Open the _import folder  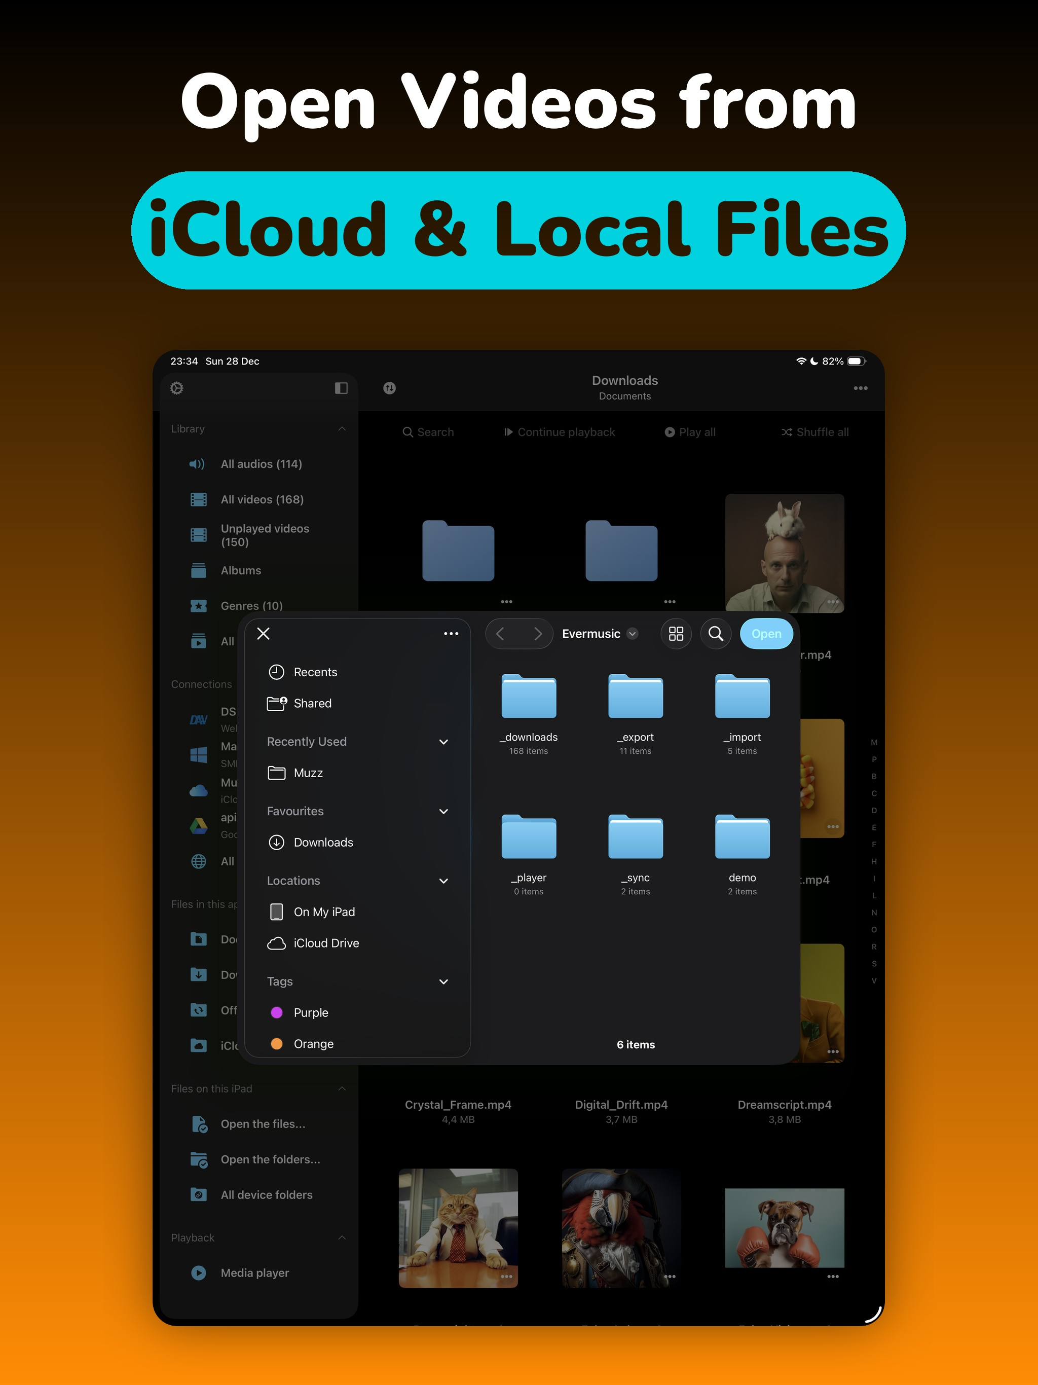pyautogui.click(x=743, y=714)
